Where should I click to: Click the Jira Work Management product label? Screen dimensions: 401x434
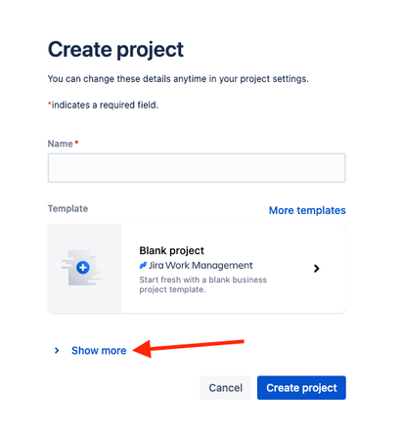click(200, 266)
